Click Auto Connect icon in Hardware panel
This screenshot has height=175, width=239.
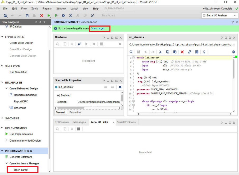pyautogui.click(x=79, y=44)
